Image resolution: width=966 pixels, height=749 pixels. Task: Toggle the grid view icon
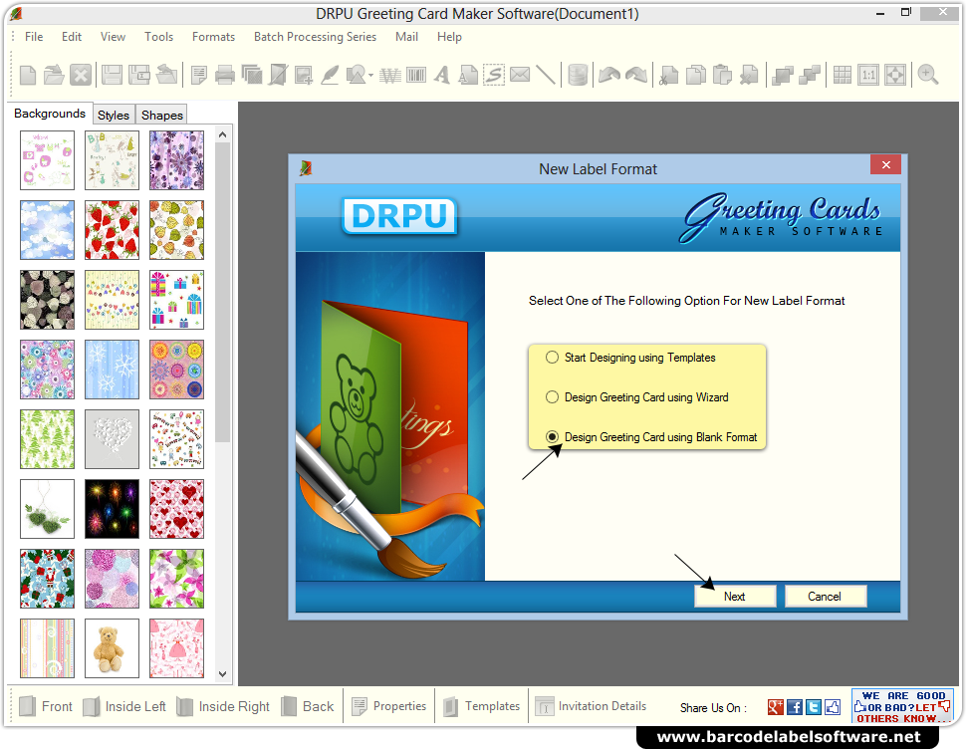(843, 75)
